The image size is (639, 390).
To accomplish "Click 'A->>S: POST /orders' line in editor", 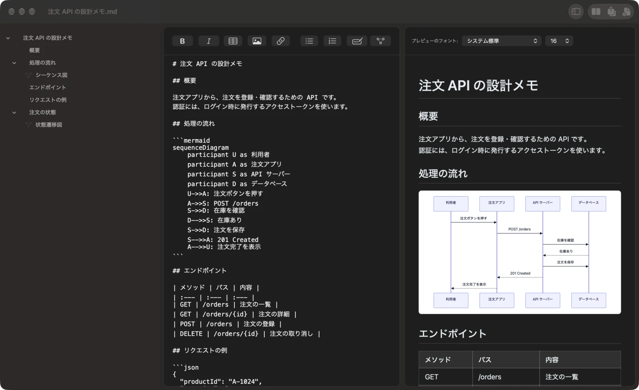I will click(223, 203).
